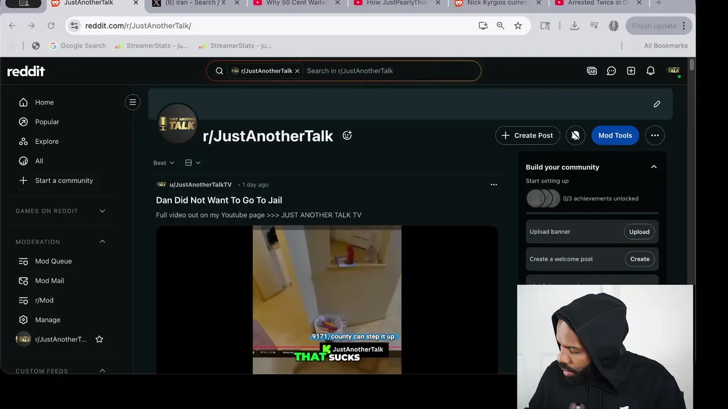
Task: Click the Create Post button
Action: click(x=528, y=135)
